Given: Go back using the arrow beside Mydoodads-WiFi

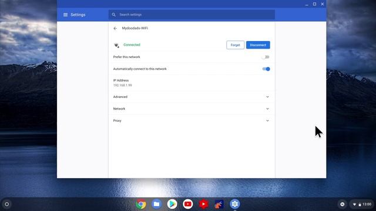Looking at the screenshot, I should (115, 29).
